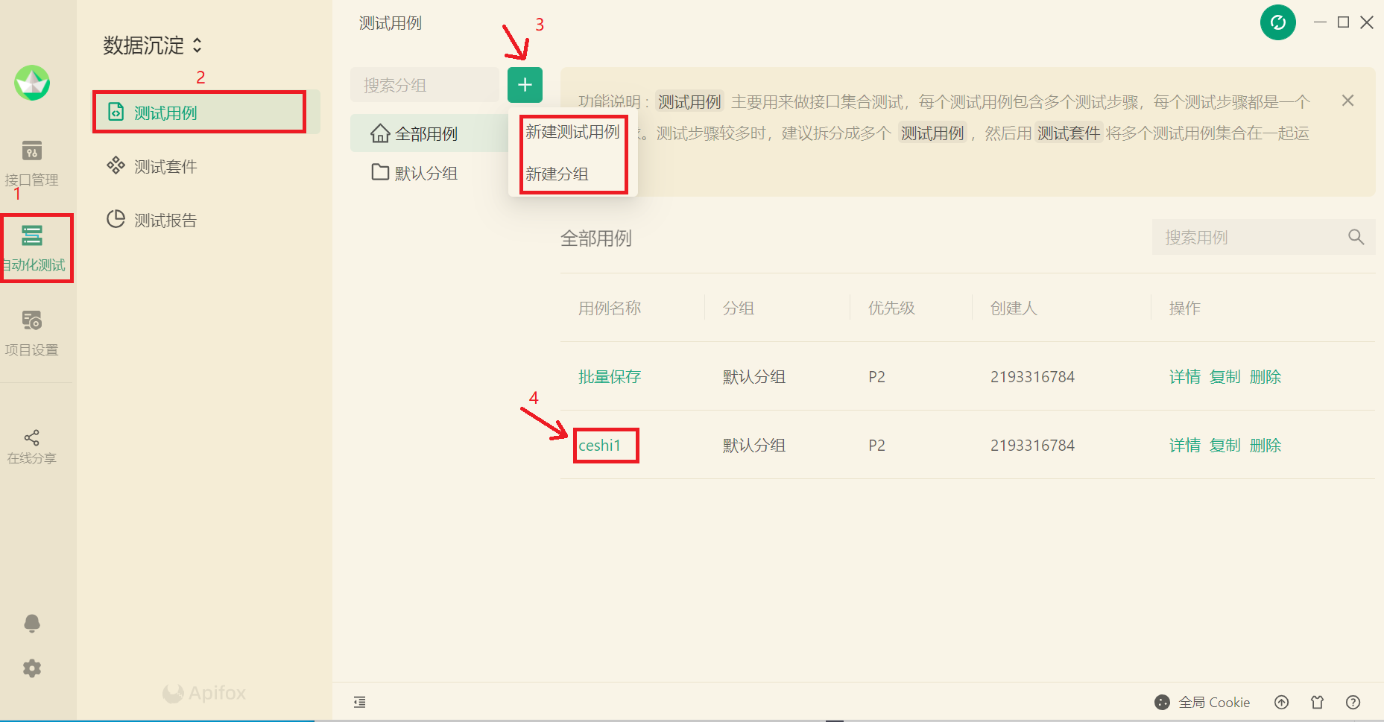
Task: Click the 创建人 column header
Action: [1014, 308]
